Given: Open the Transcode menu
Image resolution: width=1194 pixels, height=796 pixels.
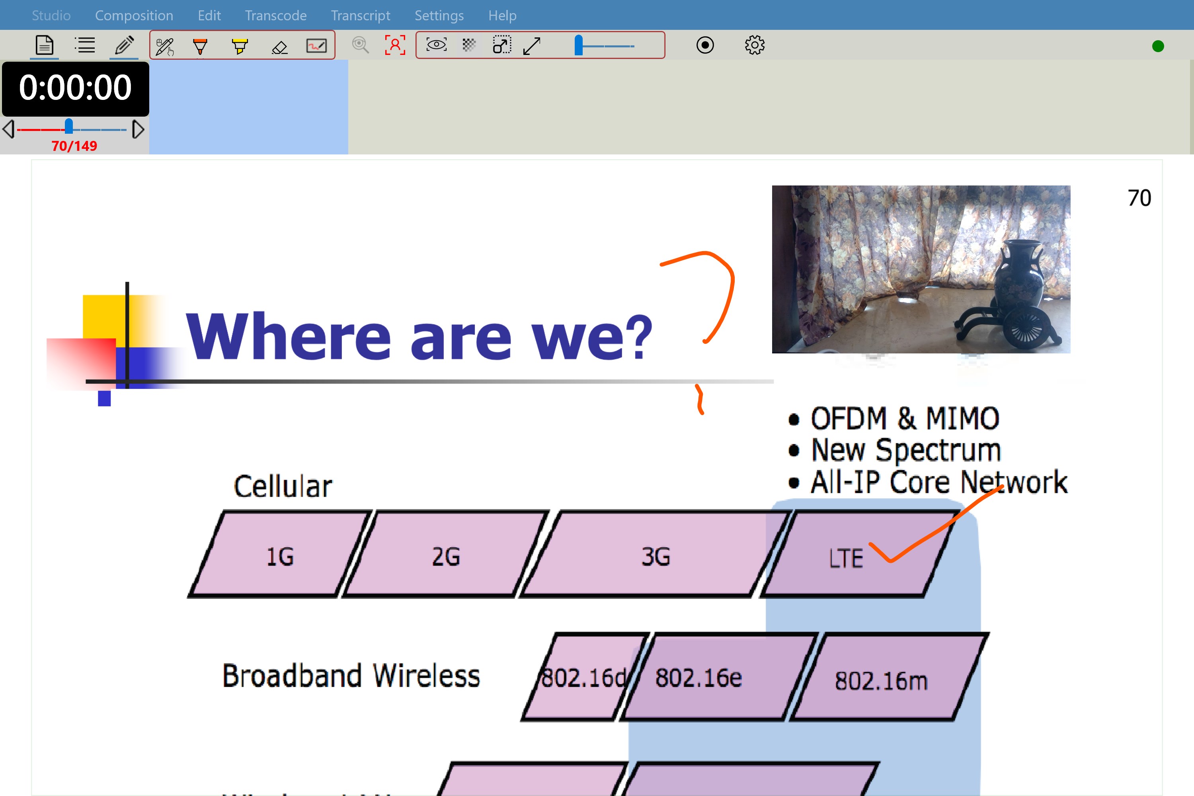Looking at the screenshot, I should (276, 15).
